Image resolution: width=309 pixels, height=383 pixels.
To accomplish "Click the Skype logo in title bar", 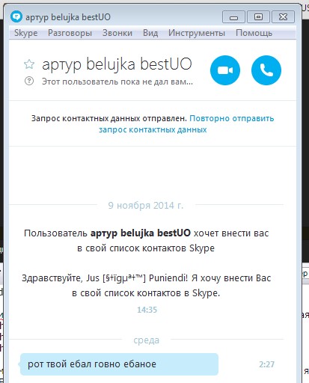I will pyautogui.click(x=16, y=17).
